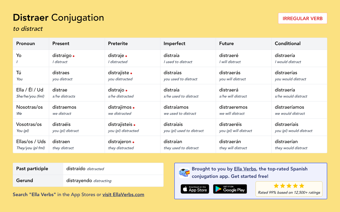340x212 pixels.
Task: Click the Irregular Verb badge
Action: pyautogui.click(x=303, y=19)
